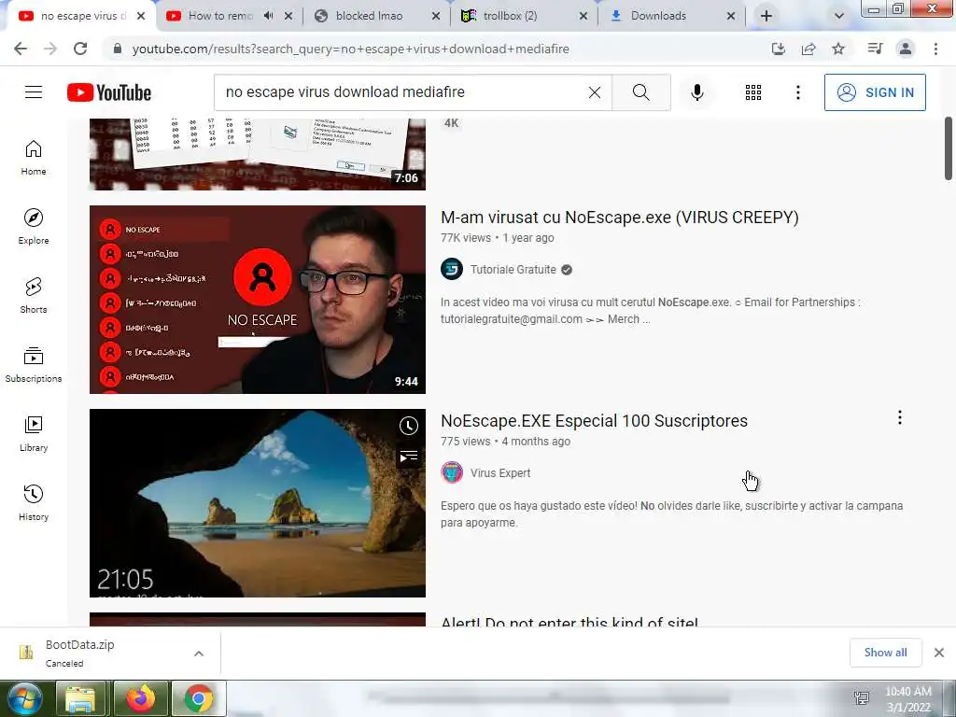The image size is (956, 717).
Task: Mute the audio on 'How to remo' tab
Action: click(x=268, y=16)
